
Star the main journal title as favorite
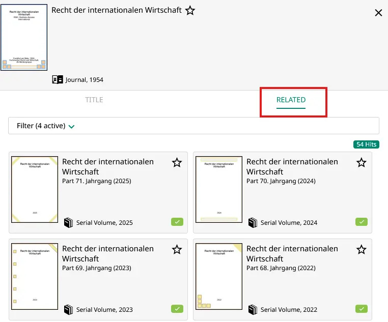[190, 11]
